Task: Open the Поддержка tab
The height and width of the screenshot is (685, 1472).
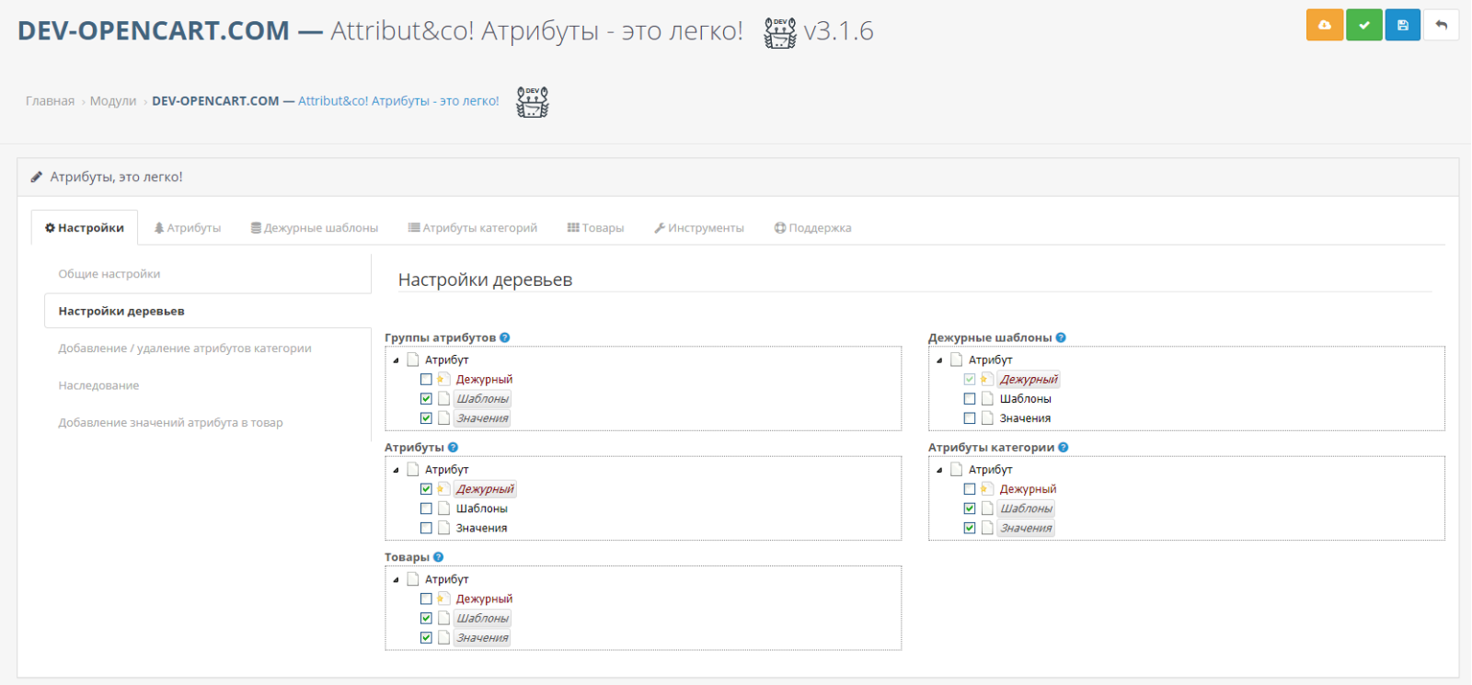Action: [x=813, y=228]
